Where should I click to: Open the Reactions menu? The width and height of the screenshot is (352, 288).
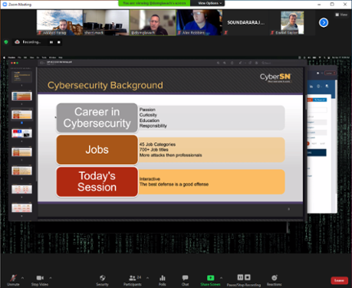pyautogui.click(x=275, y=280)
